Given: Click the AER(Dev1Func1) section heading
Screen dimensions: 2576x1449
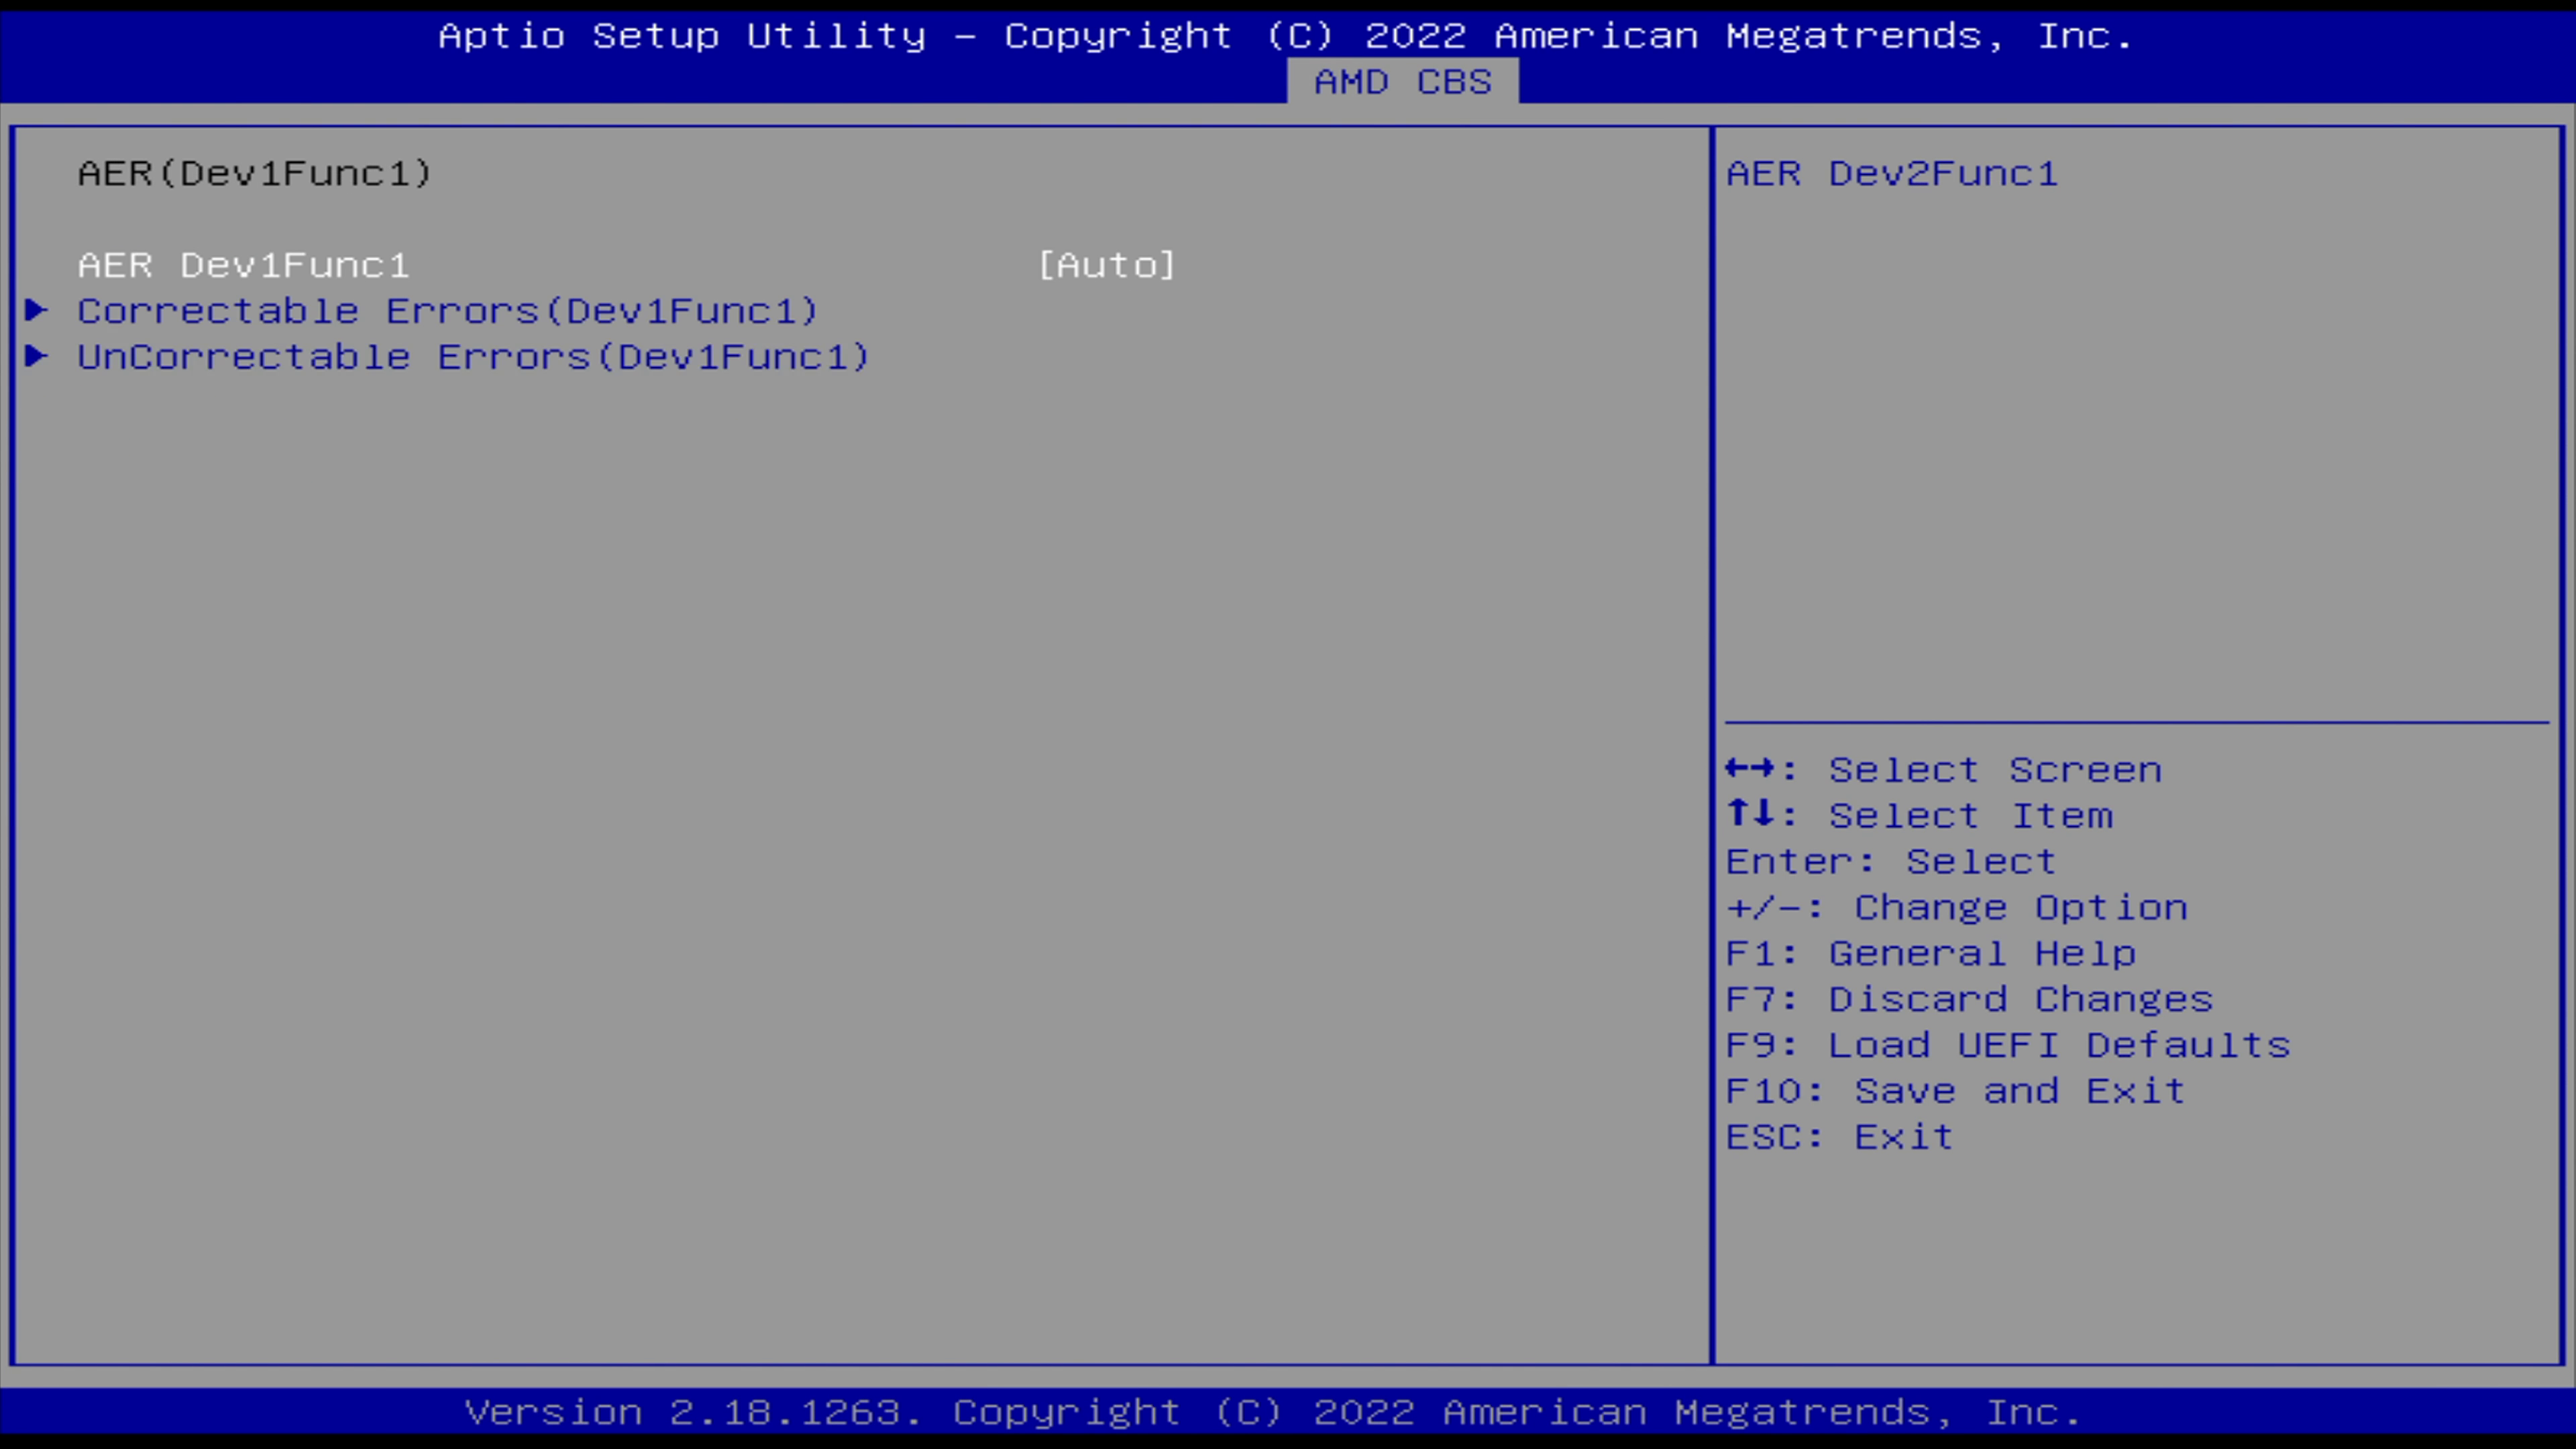Looking at the screenshot, I should (x=255, y=173).
